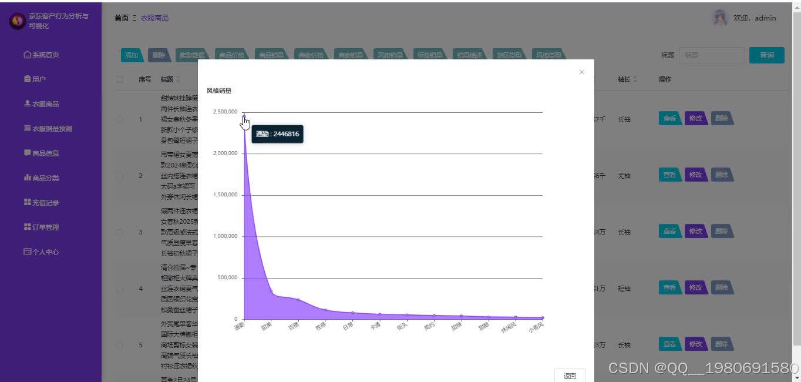801x382 pixels.
Task: Click the 休闲风 x-axis label
Action: [509, 327]
